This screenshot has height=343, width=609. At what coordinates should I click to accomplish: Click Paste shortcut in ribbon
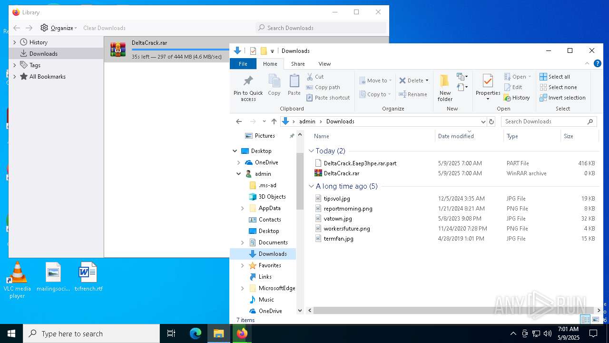(328, 98)
